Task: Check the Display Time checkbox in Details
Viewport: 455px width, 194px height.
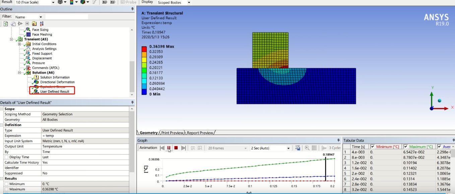Action: pos(6,157)
